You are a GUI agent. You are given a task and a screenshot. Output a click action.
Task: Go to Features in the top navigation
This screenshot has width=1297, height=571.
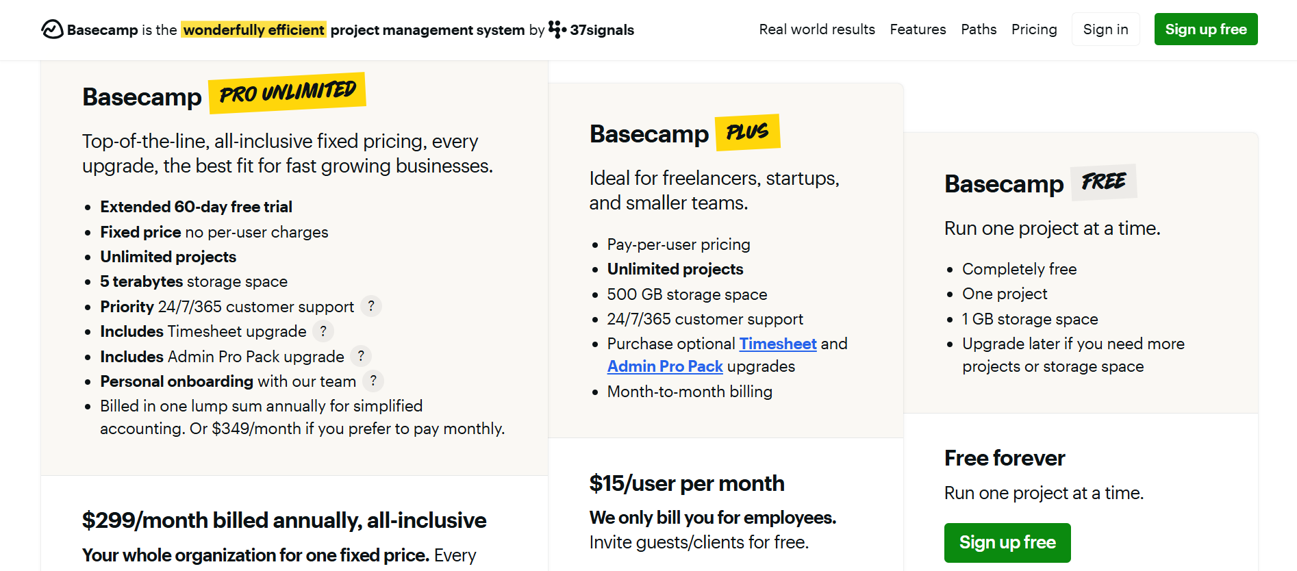pos(918,29)
